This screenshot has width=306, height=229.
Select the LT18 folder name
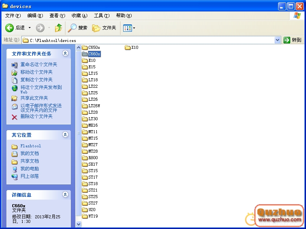[93, 80]
